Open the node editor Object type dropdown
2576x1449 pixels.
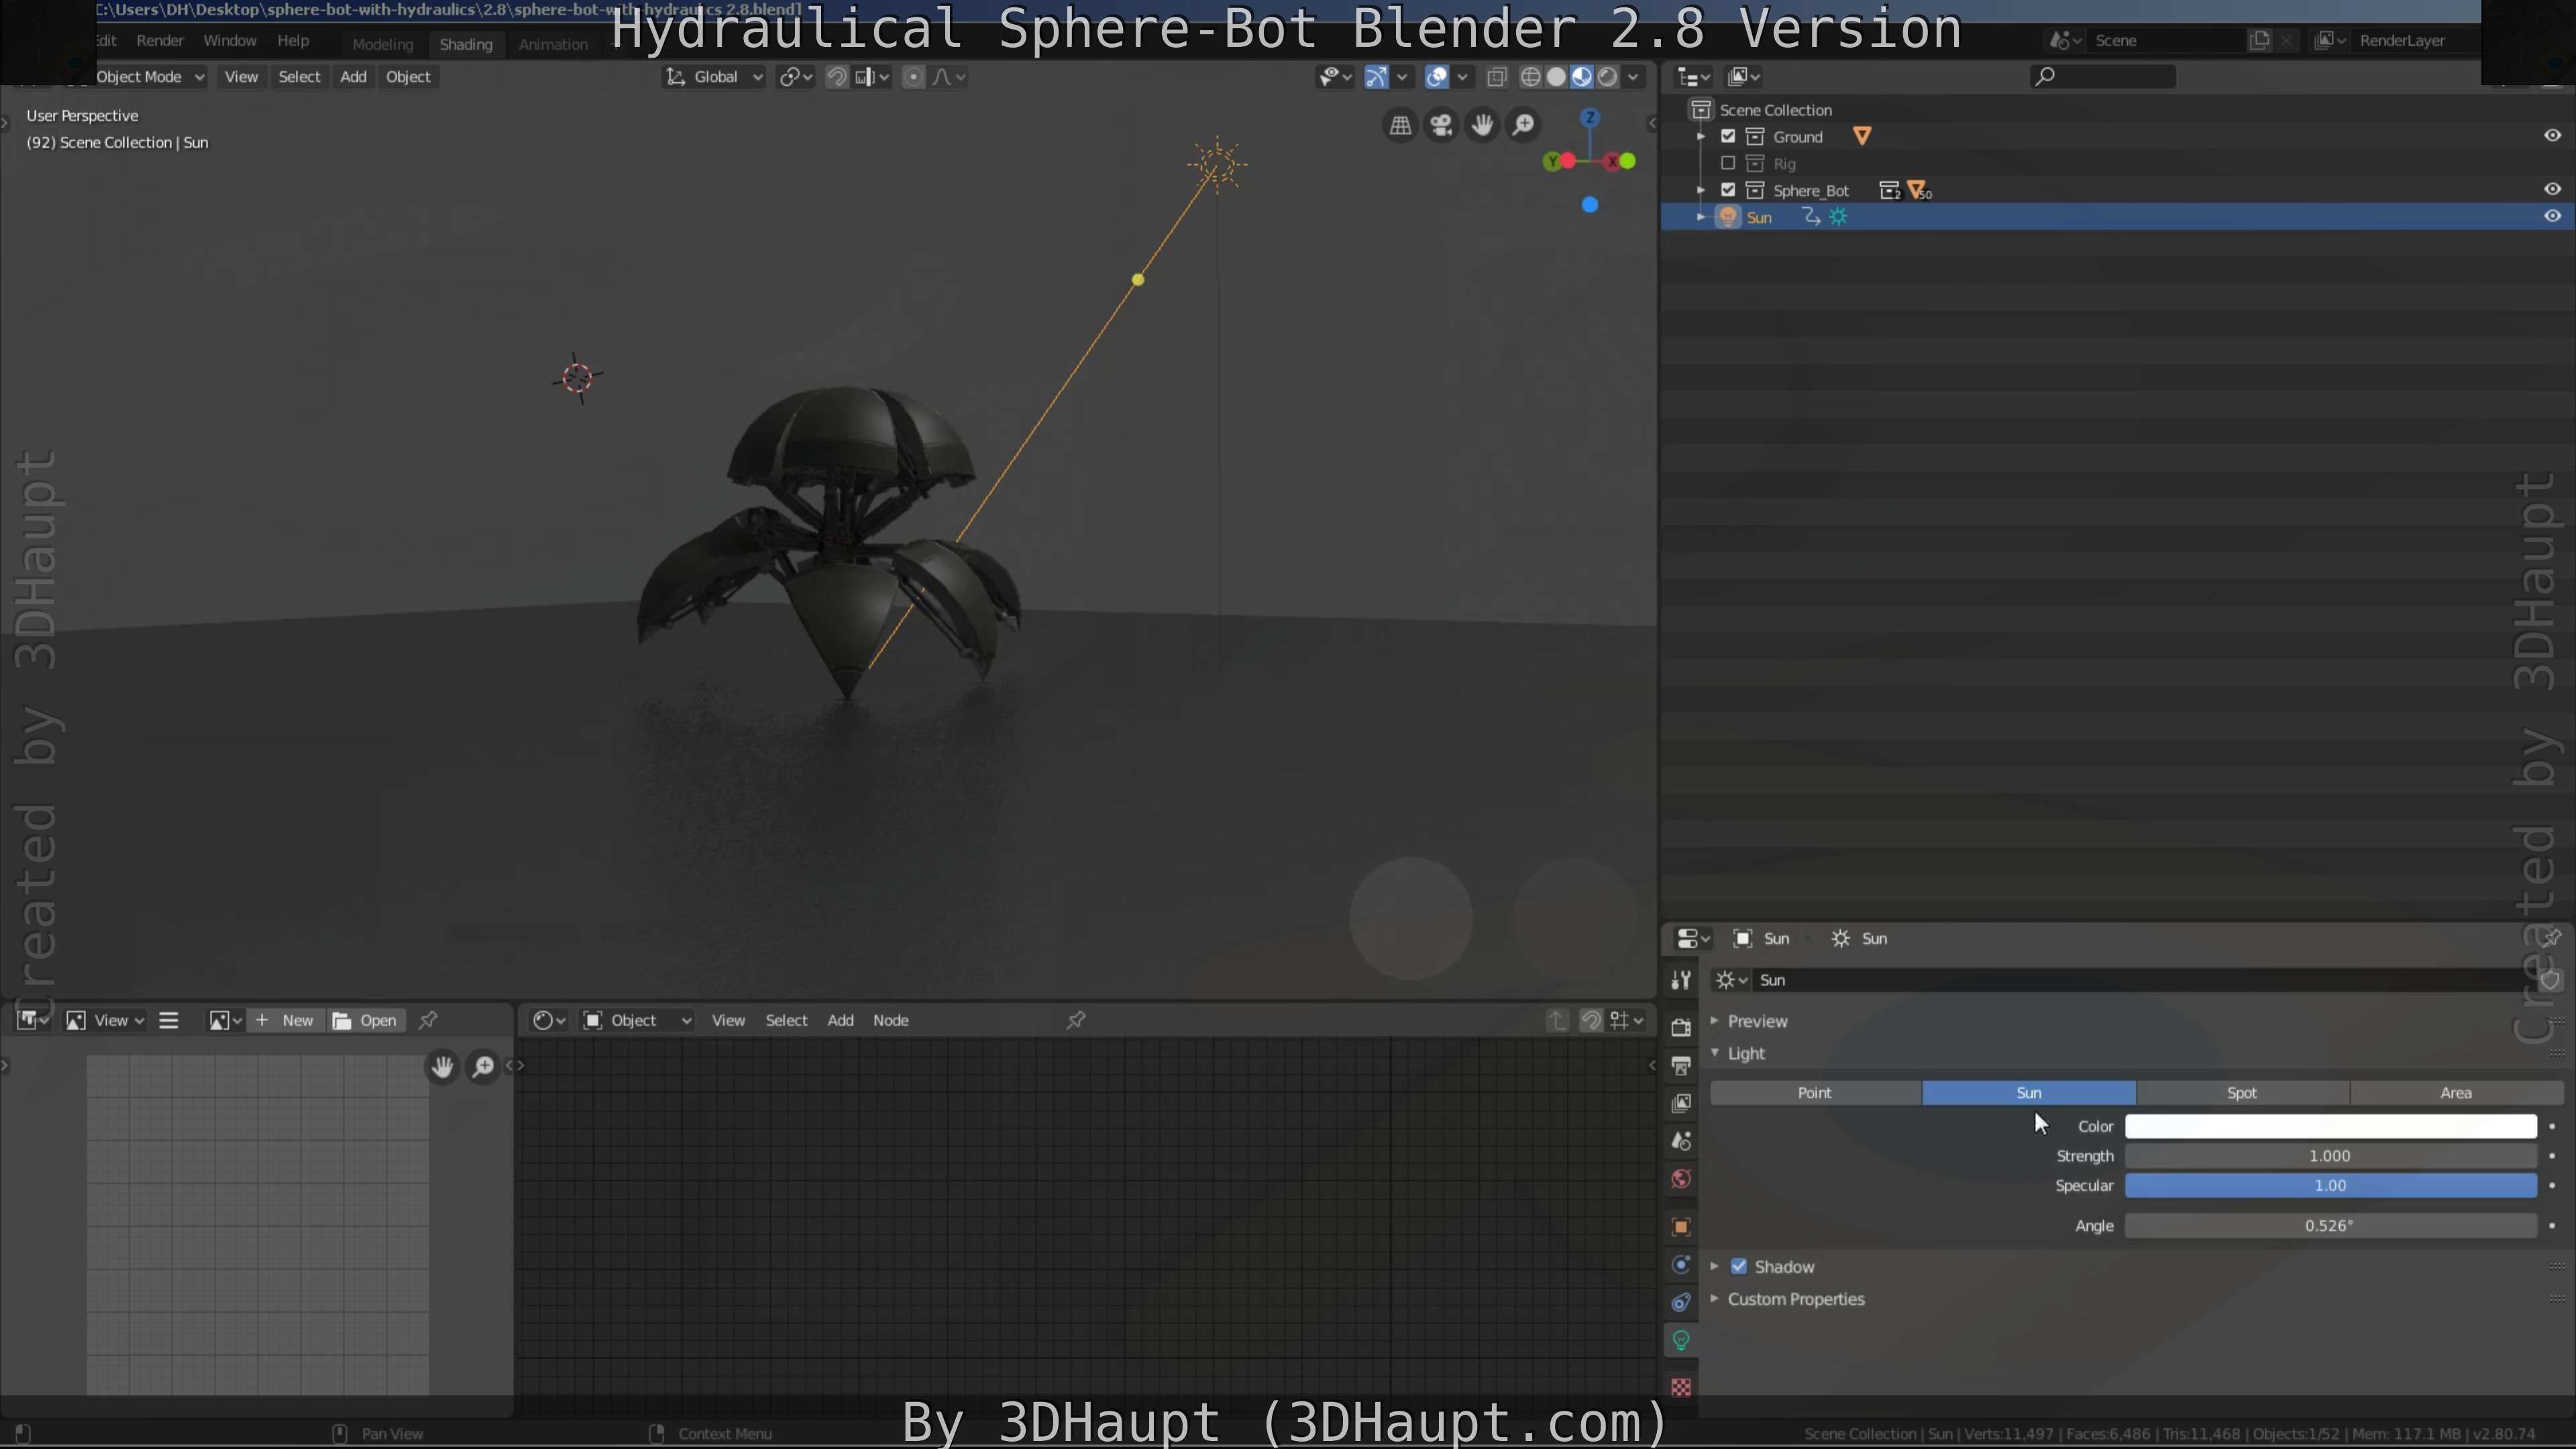(637, 1020)
